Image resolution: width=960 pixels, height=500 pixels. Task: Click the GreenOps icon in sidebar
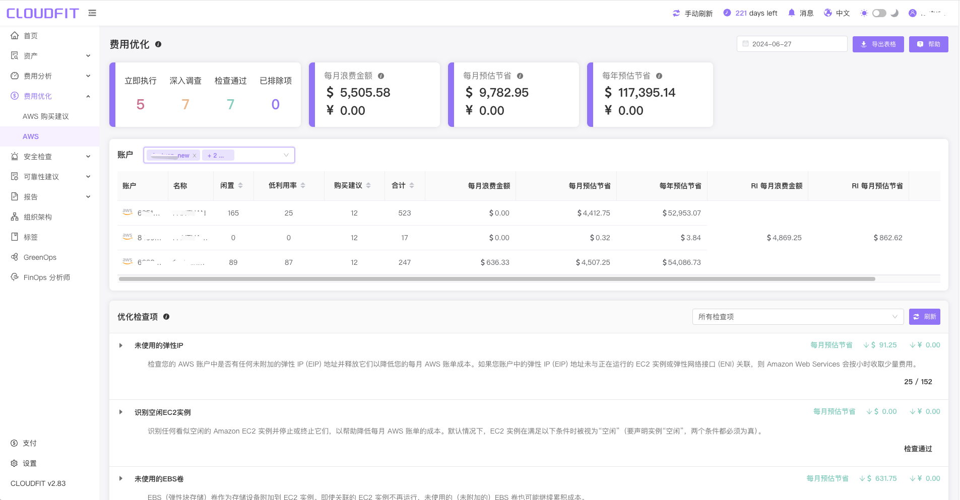click(15, 257)
